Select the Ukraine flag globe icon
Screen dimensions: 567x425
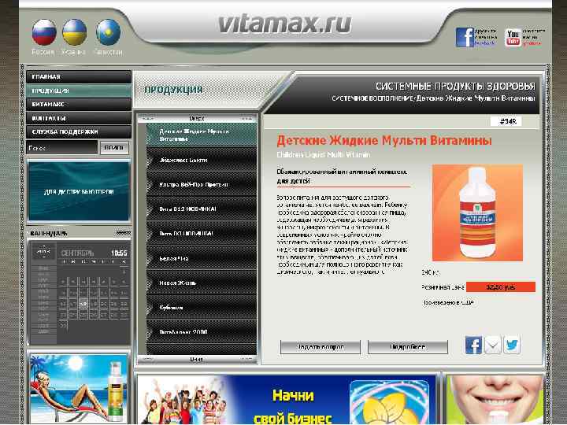[x=75, y=31]
